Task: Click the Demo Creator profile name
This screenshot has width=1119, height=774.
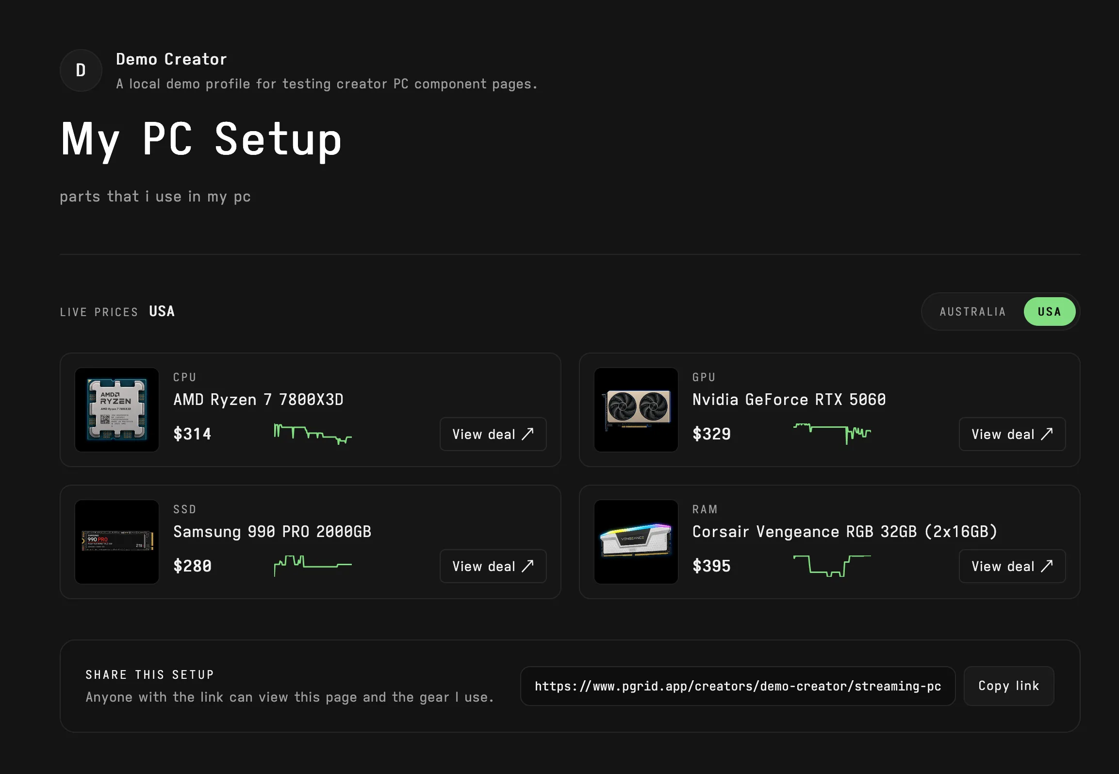Action: [171, 59]
